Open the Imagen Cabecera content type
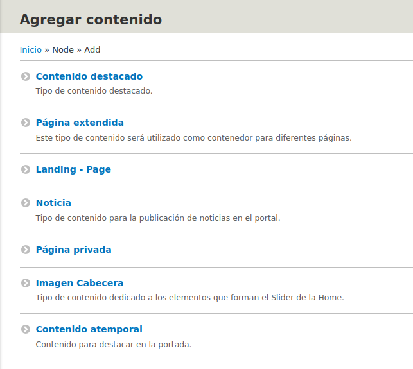Image resolution: width=413 pixels, height=369 pixels. 79,283
